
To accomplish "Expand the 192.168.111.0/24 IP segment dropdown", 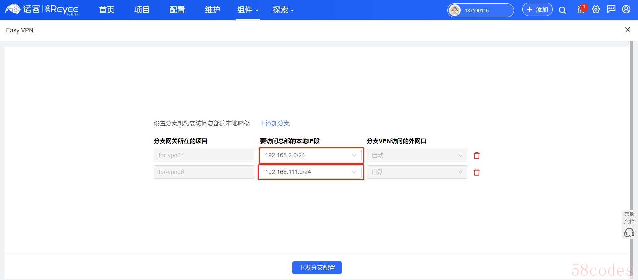I will pos(311,172).
